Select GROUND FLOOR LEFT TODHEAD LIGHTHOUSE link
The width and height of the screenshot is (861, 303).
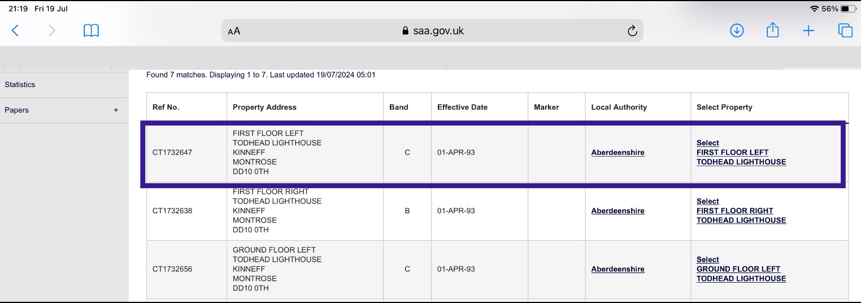[x=741, y=269]
